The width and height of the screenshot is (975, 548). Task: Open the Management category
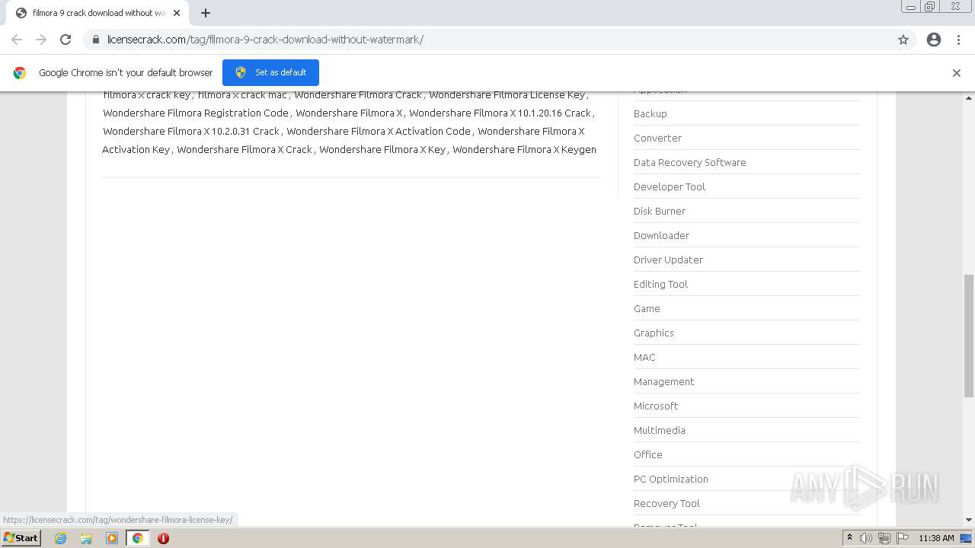pos(663,381)
